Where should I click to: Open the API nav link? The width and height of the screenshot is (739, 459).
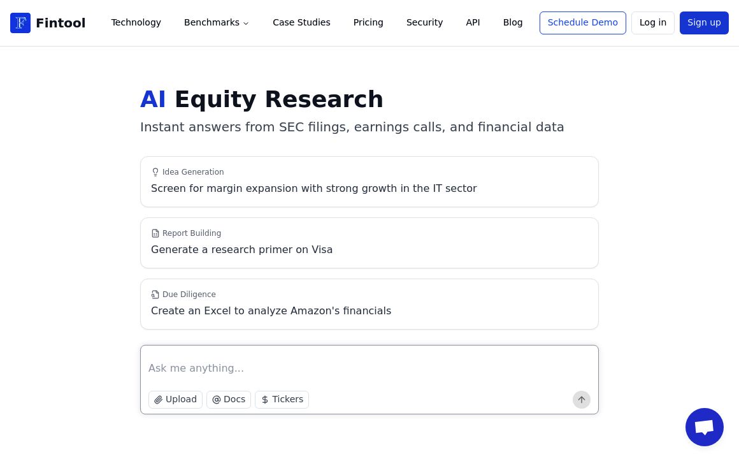tap(473, 23)
